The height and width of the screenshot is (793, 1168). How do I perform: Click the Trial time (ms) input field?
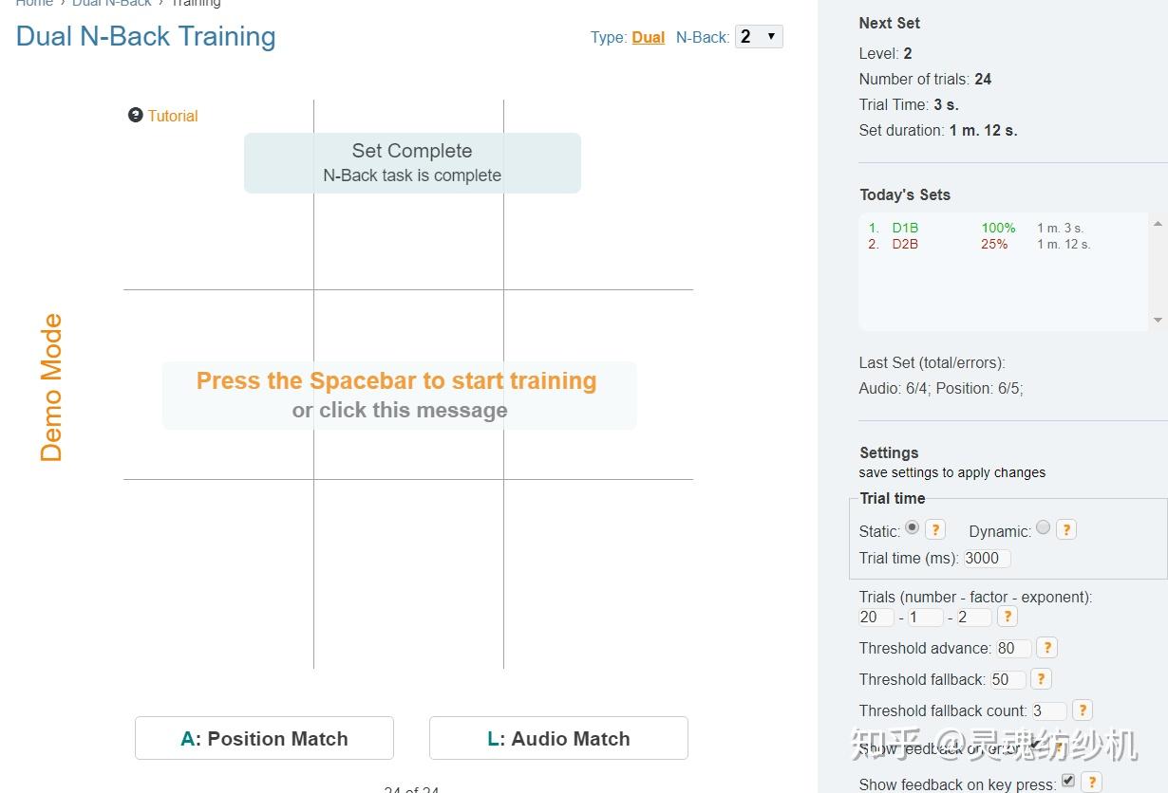(986, 559)
